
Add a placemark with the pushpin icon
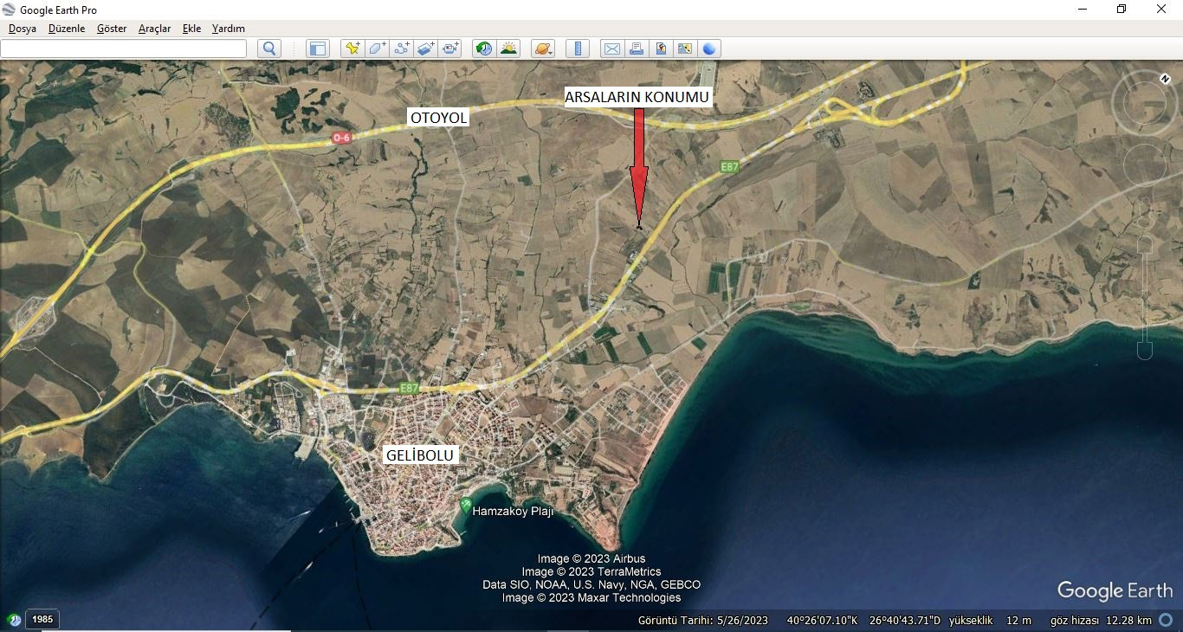point(352,48)
